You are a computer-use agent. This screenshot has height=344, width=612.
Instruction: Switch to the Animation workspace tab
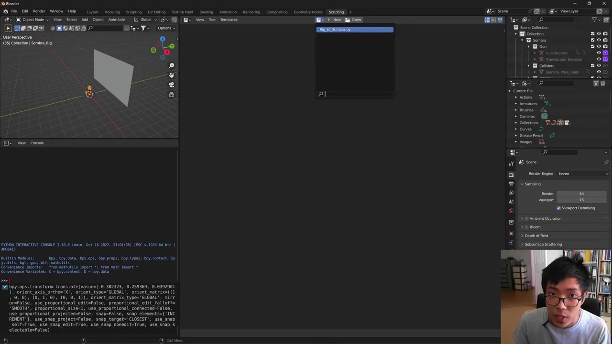228,12
